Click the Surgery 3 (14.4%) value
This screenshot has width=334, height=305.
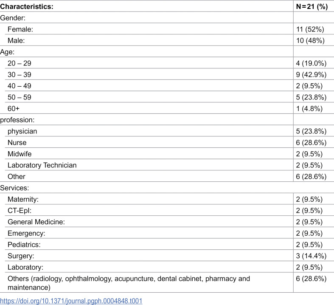(x=311, y=256)
